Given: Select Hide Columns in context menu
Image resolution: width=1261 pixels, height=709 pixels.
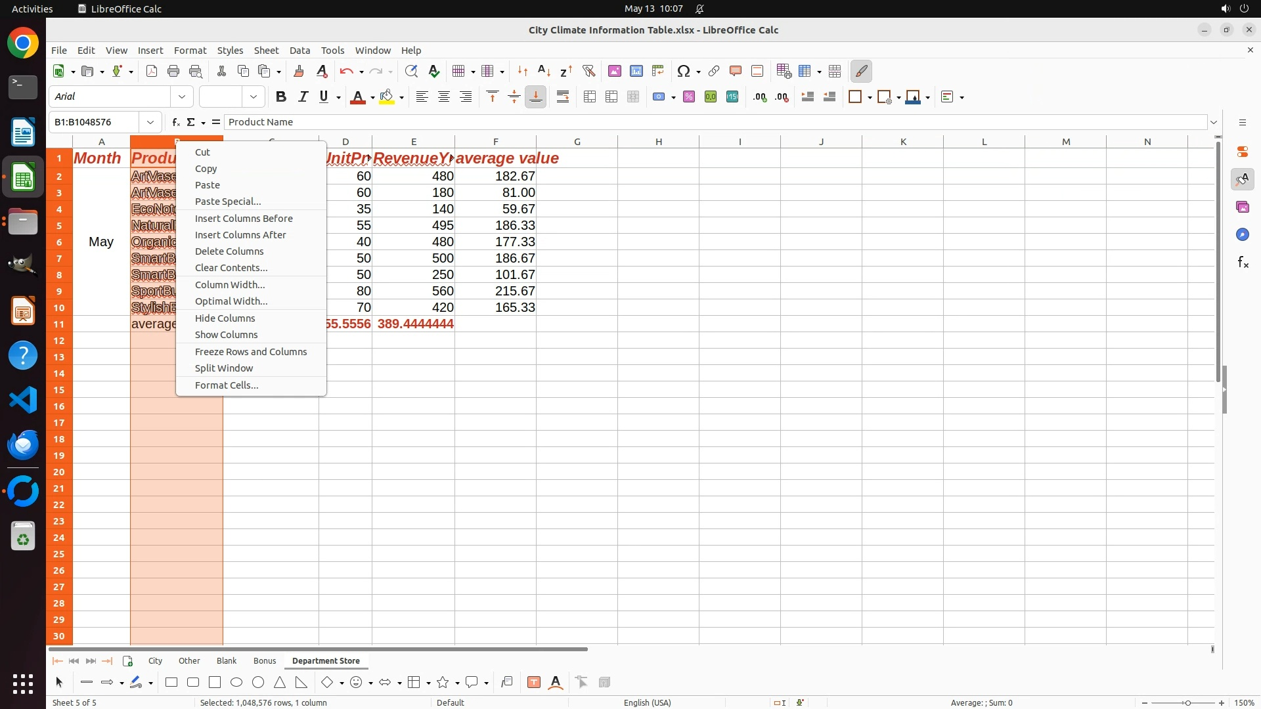Looking at the screenshot, I should 225,318.
